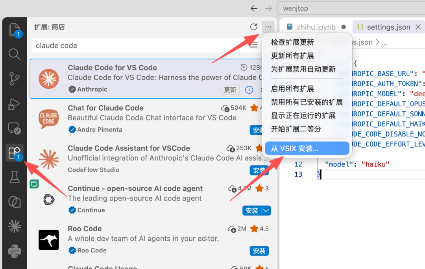Open Claude Code for VS Code extension entry
The height and width of the screenshot is (269, 425).
click(x=146, y=79)
